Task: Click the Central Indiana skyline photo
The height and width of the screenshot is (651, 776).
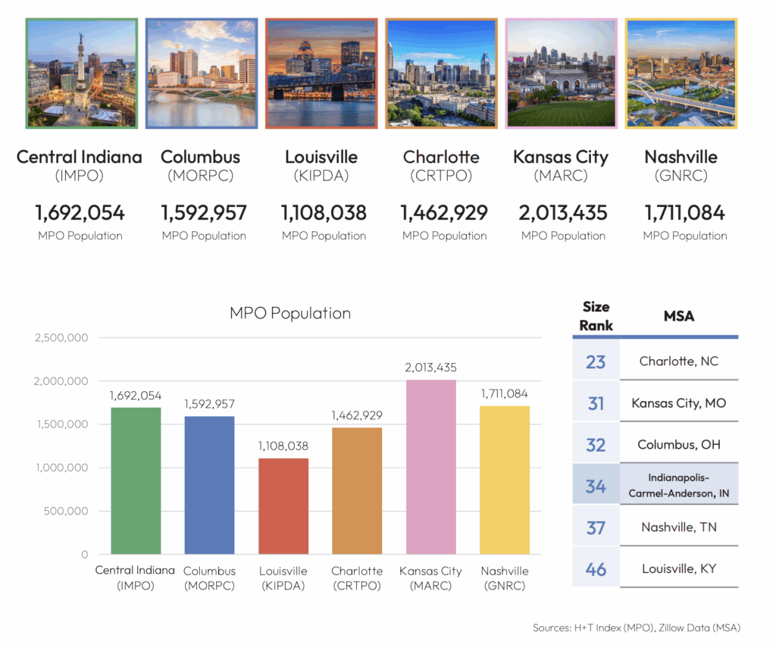Action: 82,74
